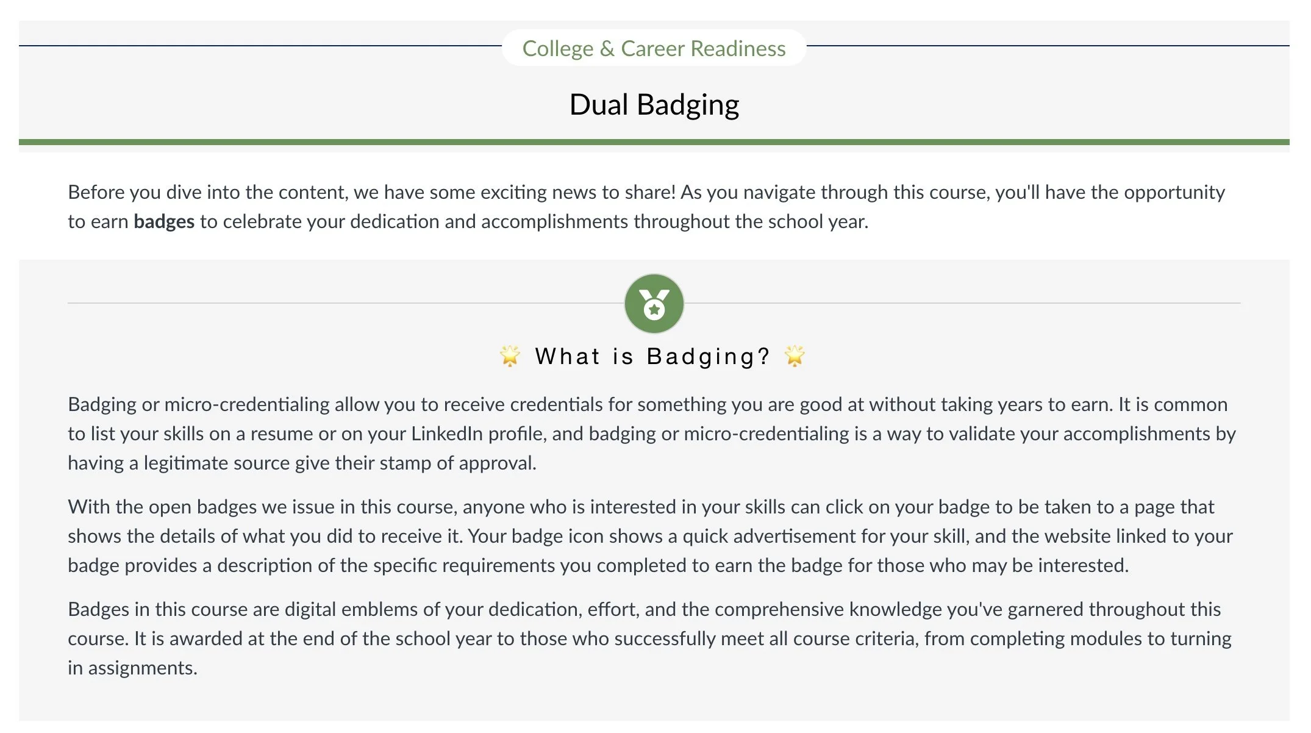This screenshot has width=1311, height=733.
Task: Click the Dual Badging page title
Action: (x=654, y=104)
